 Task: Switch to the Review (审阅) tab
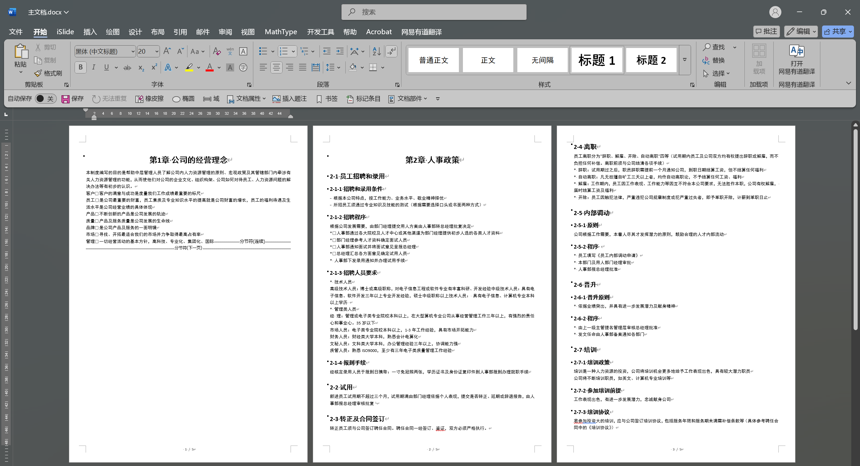pyautogui.click(x=225, y=32)
